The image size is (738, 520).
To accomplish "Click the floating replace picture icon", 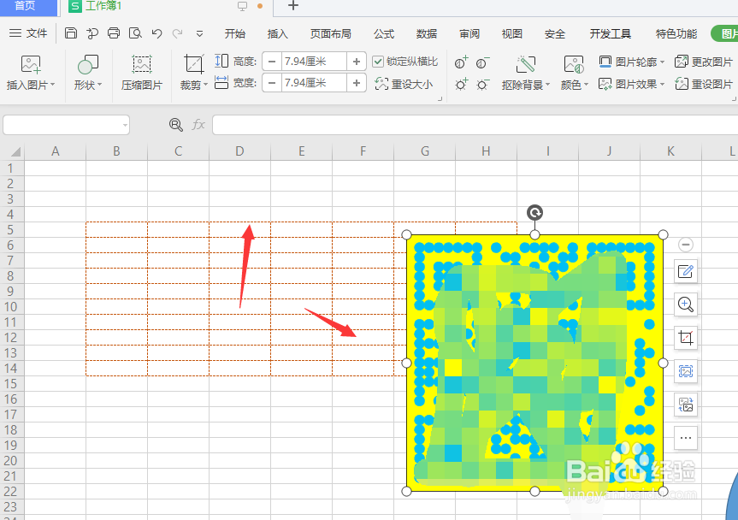I will tap(686, 405).
